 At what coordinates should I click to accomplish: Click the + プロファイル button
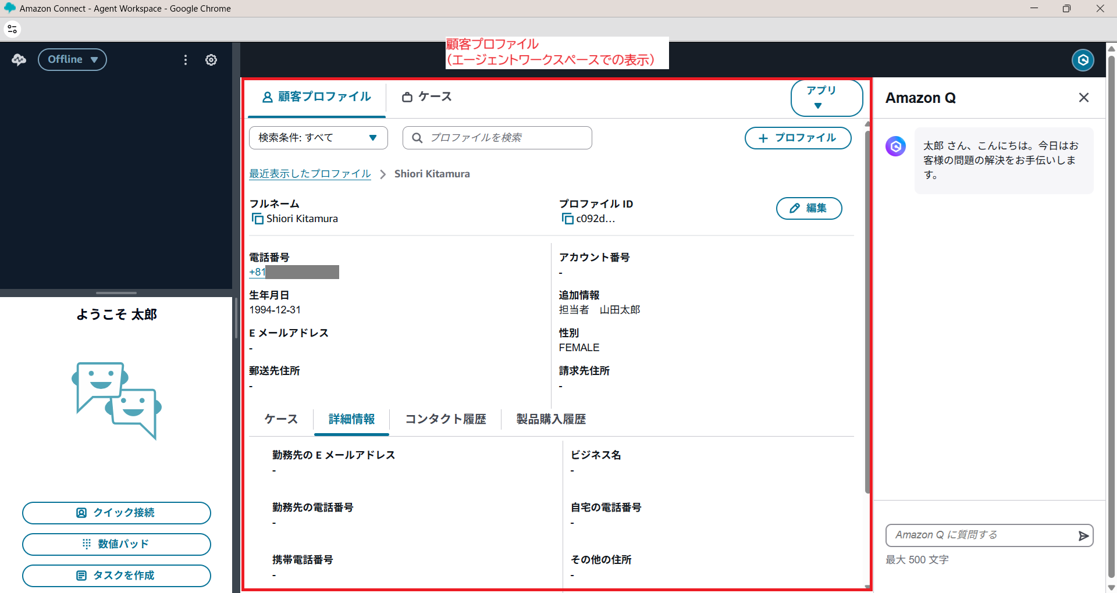pos(798,138)
